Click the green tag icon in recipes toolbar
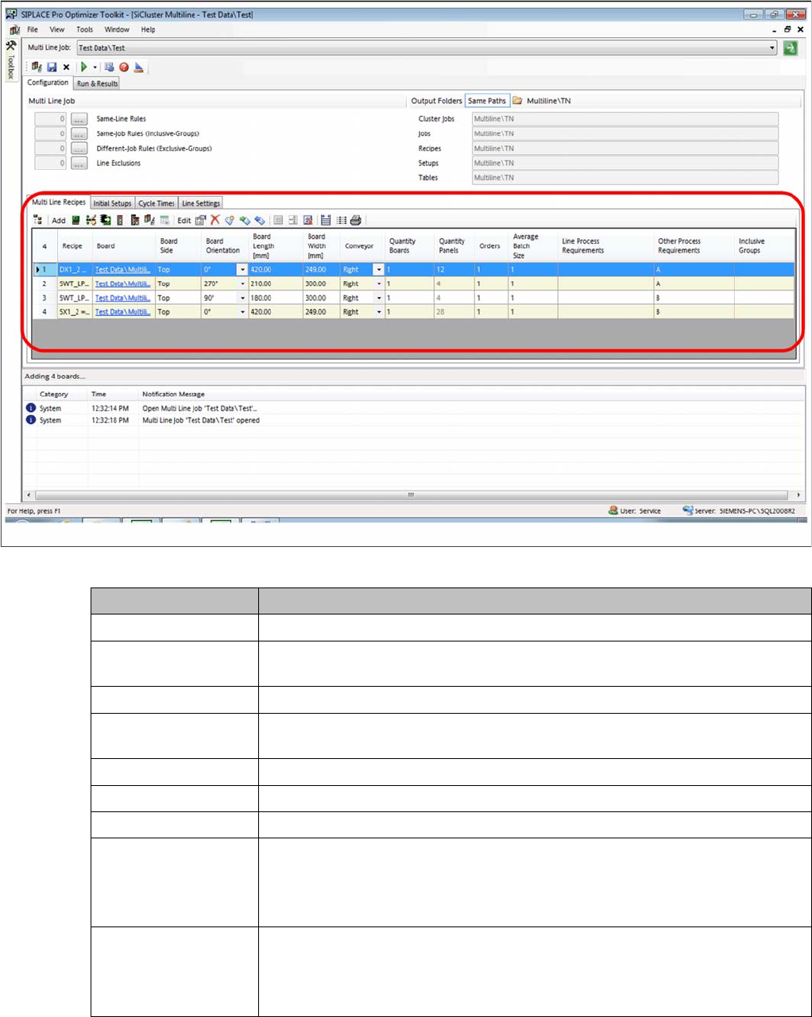 tap(245, 220)
